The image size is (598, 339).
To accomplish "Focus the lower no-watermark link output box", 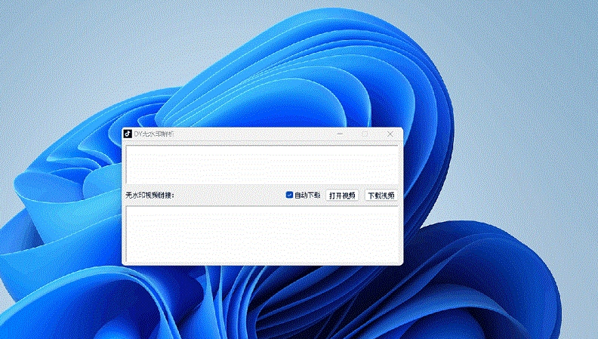I will (x=262, y=234).
